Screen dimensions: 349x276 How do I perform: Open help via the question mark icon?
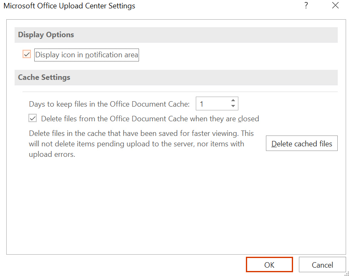coord(306,5)
